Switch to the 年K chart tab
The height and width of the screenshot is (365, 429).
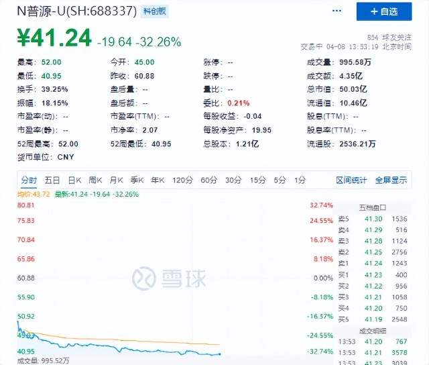158,180
